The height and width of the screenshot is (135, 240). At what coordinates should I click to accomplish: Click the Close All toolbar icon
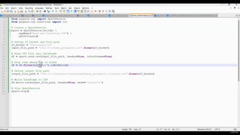click(18, 11)
